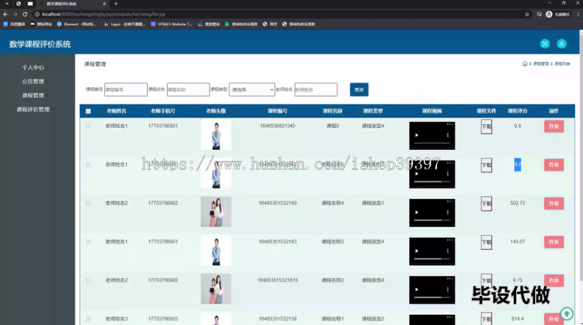Screen dimensions: 583x325
Task: Click the teacher photo in 课程名称2 row
Action: [x=216, y=289]
